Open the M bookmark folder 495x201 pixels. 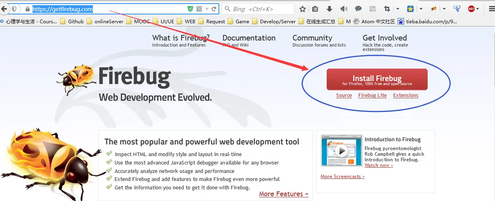(x=344, y=21)
